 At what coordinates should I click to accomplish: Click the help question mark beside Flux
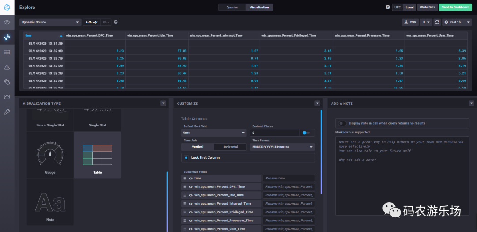tap(116, 22)
